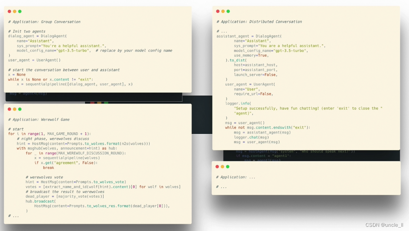
Task: Minimize the Group Conversation window with yellow dot
Action: pos(15,12)
